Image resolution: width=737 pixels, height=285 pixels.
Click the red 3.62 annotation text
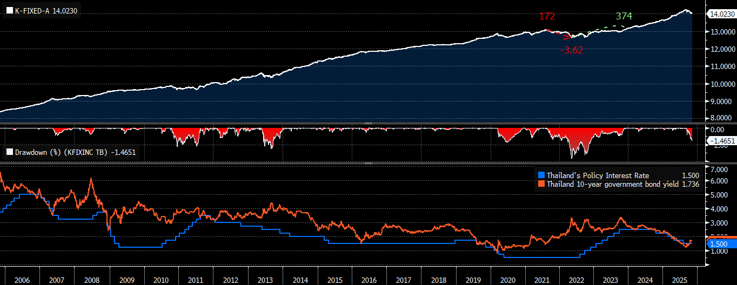point(573,51)
